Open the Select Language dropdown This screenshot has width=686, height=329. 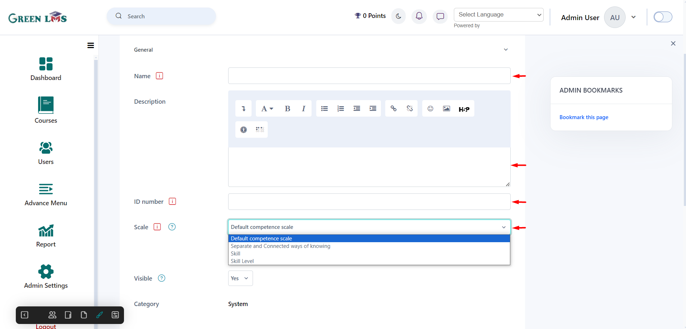click(x=498, y=15)
